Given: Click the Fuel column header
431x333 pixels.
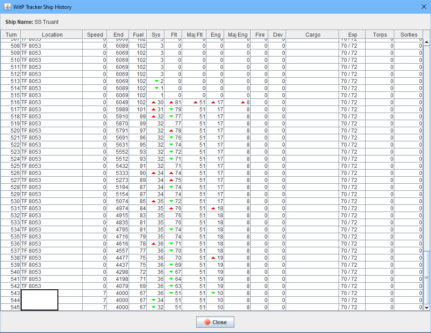Looking at the screenshot, I should (138, 35).
